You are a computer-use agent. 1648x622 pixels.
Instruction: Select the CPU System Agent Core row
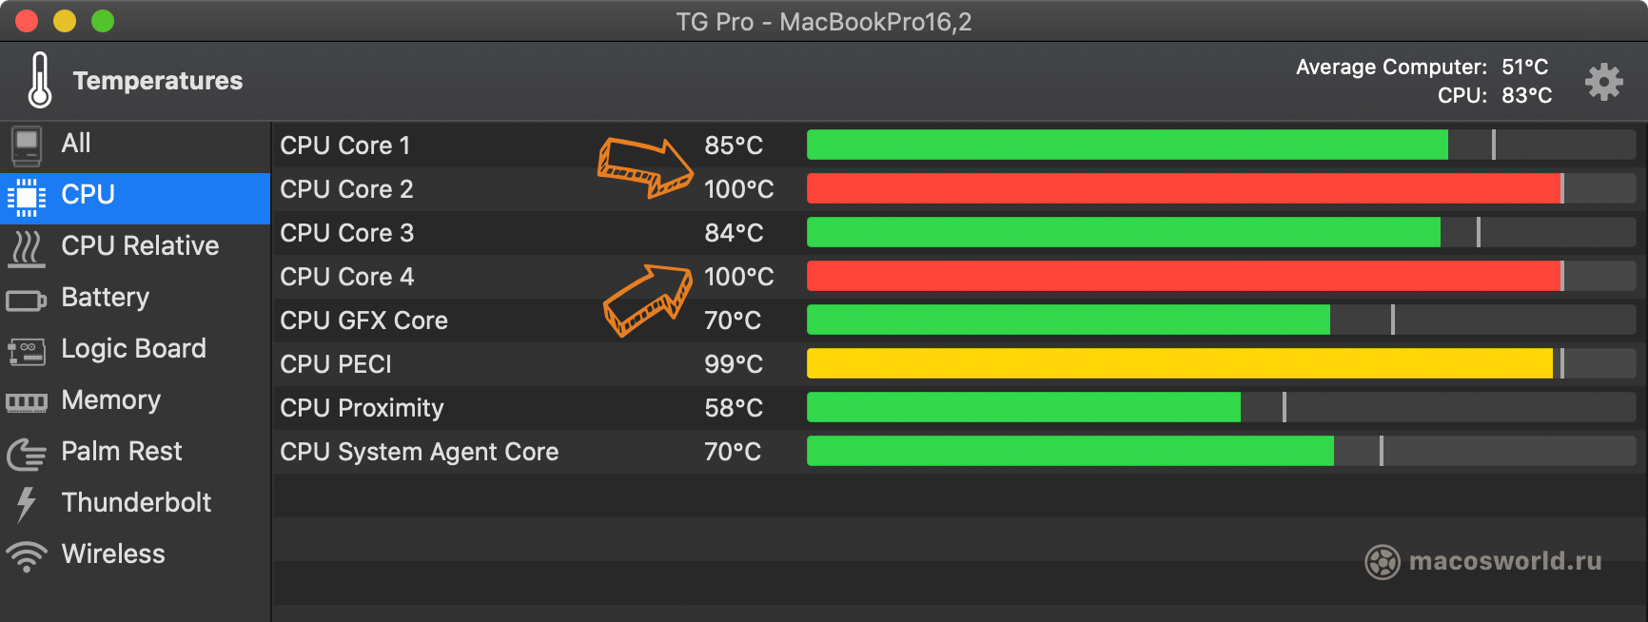tap(957, 452)
